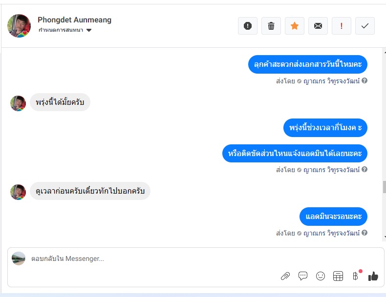Open the baht payment request icon
Viewport: 386px width, 297px height.
coord(355,276)
